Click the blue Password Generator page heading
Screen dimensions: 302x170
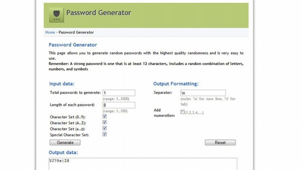tap(73, 45)
